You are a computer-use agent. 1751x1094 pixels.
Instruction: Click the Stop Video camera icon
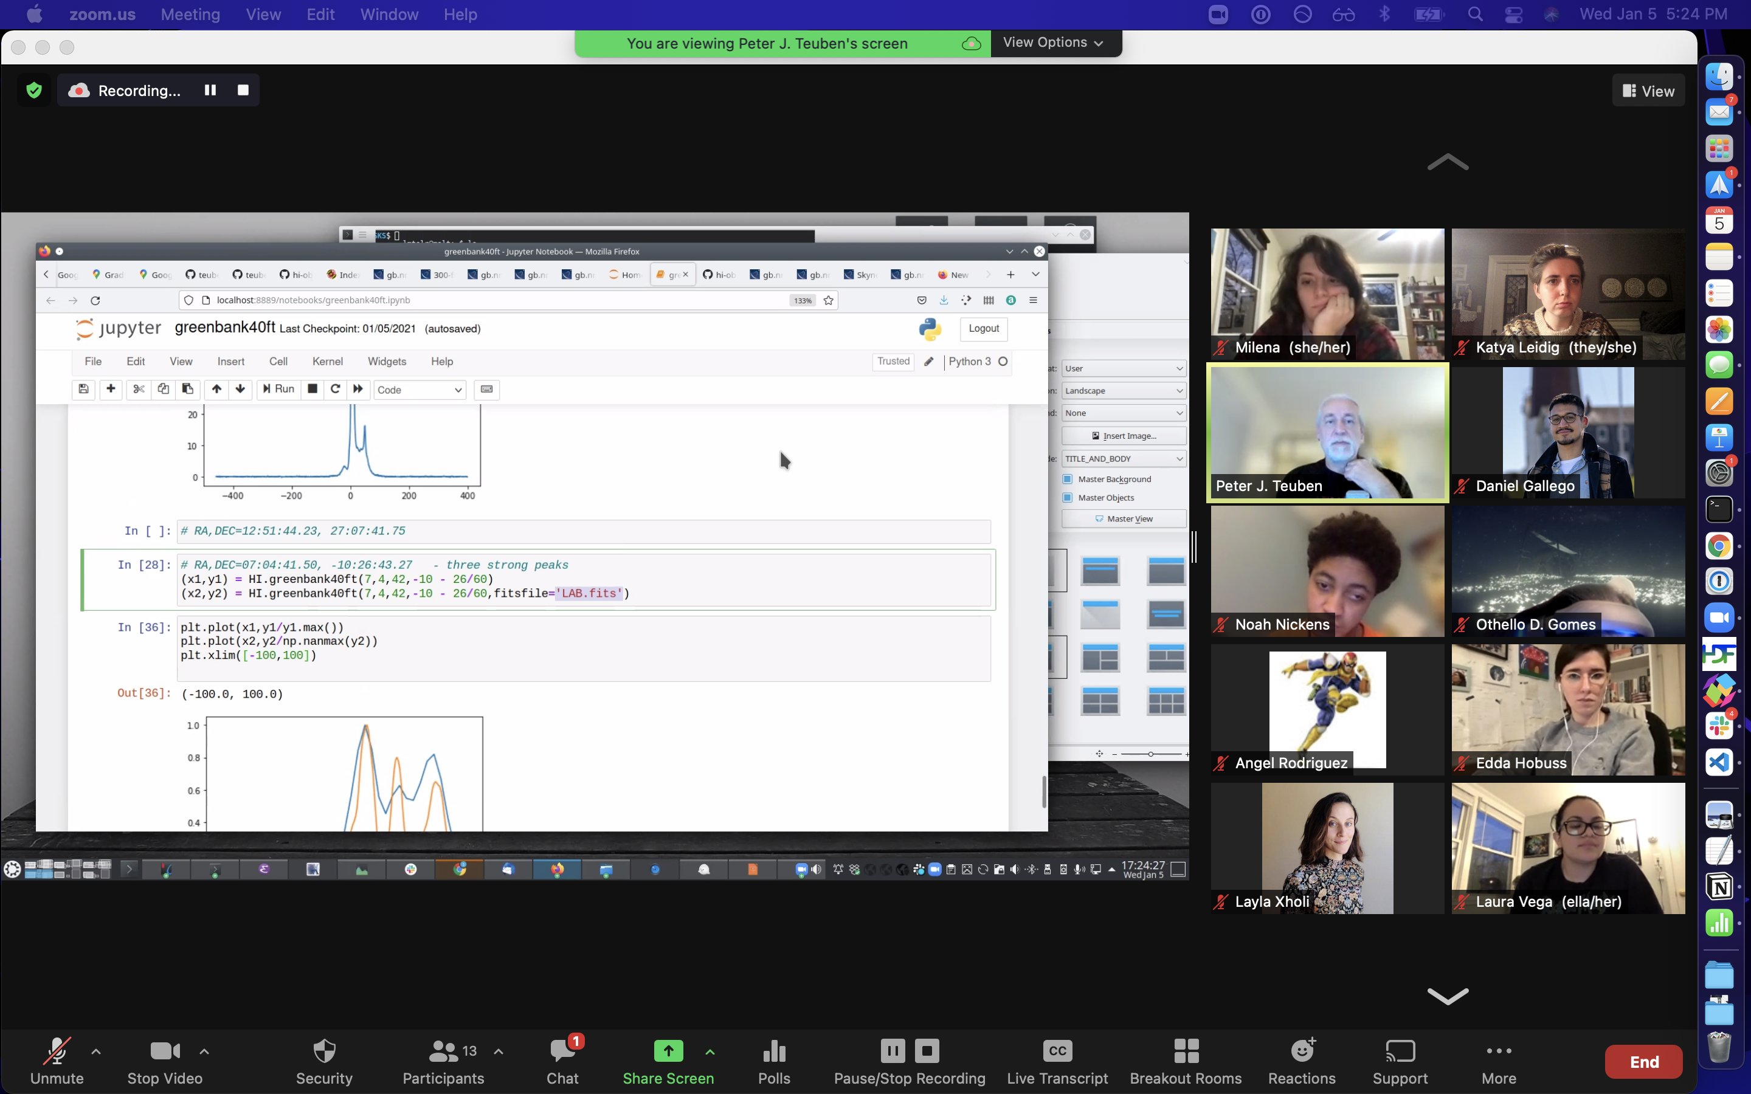(x=165, y=1051)
